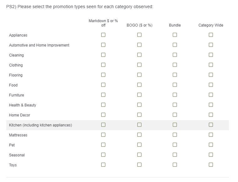Check Markdown box for Food row
This screenshot has width=238, height=182.
coord(103,85)
